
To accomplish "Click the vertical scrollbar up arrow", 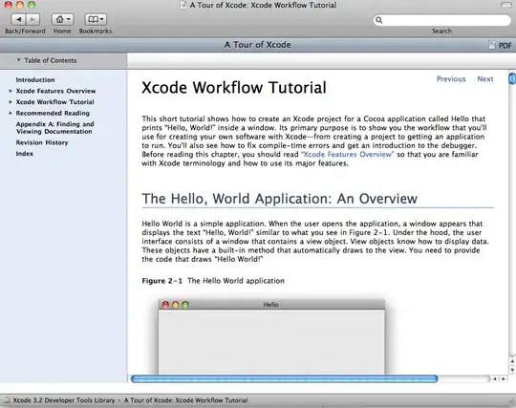I will [x=512, y=361].
